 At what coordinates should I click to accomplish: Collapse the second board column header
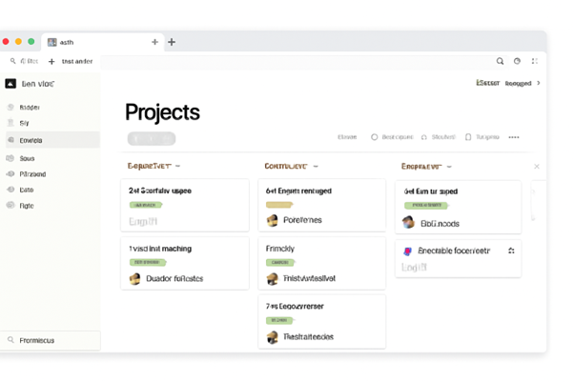(x=314, y=166)
